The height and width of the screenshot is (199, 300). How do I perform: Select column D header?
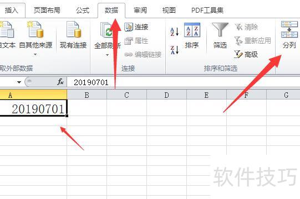(167, 95)
